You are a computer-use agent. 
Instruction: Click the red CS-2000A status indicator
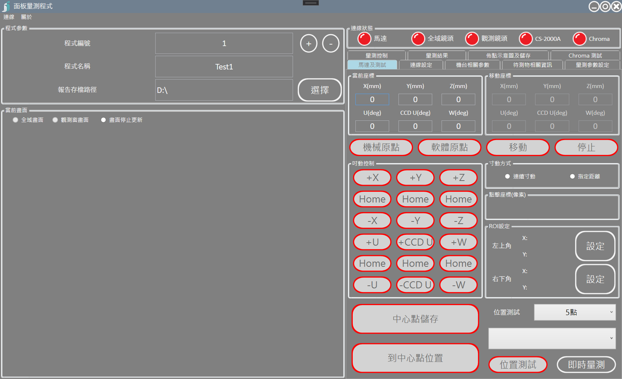point(525,39)
